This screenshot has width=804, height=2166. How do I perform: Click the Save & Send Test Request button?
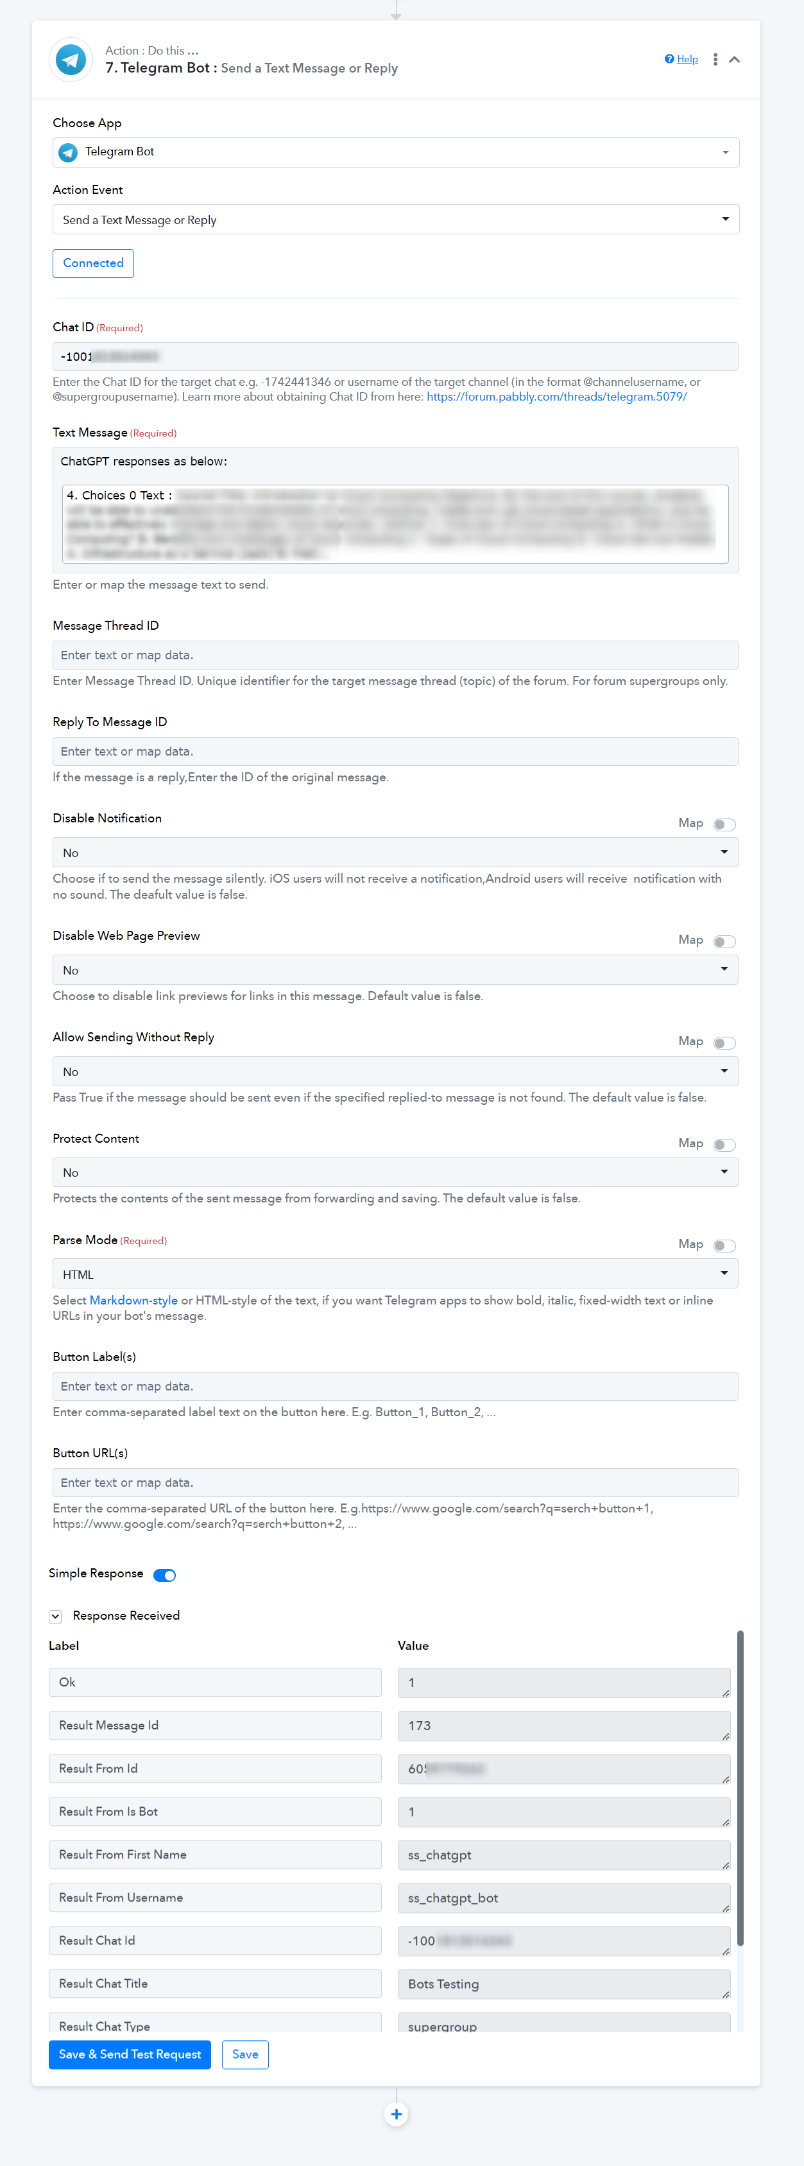(130, 2054)
